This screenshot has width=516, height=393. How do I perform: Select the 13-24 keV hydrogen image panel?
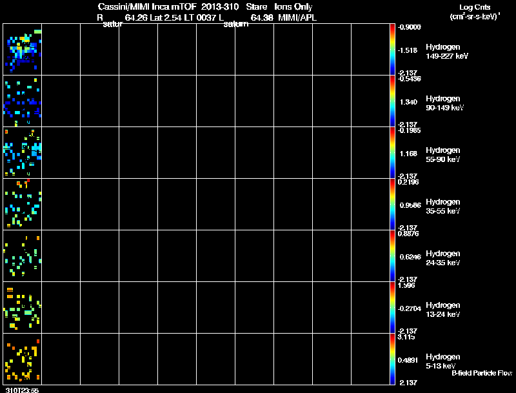click(23, 308)
